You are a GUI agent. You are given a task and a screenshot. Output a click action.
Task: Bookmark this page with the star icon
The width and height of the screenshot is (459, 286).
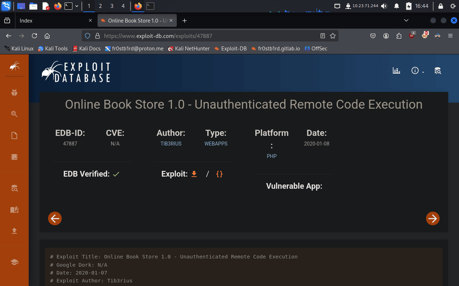click(333, 36)
